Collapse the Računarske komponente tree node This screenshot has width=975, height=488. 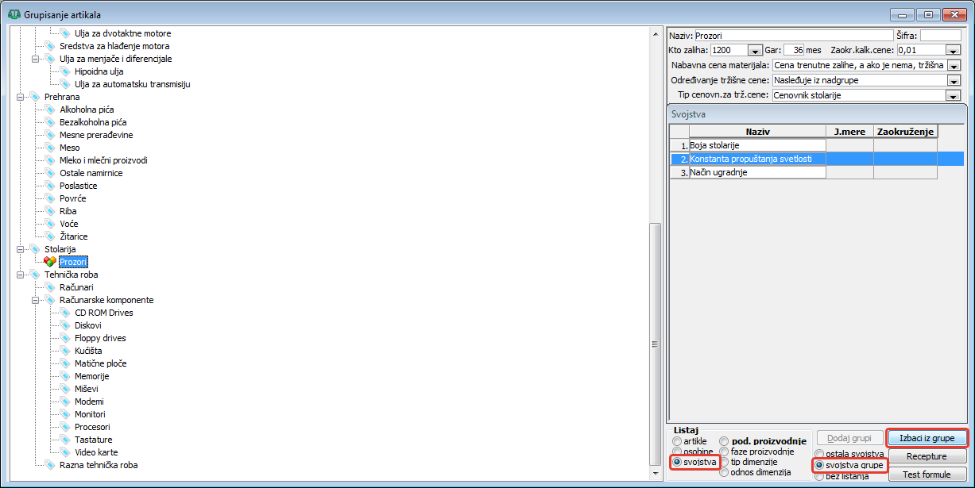tap(36, 300)
